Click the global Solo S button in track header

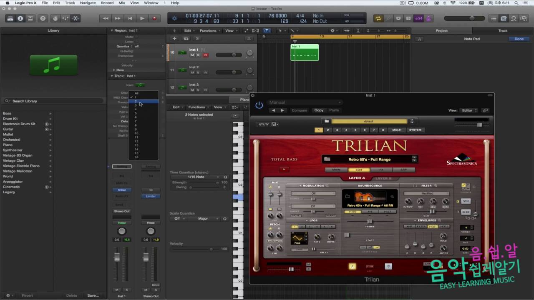point(197,38)
